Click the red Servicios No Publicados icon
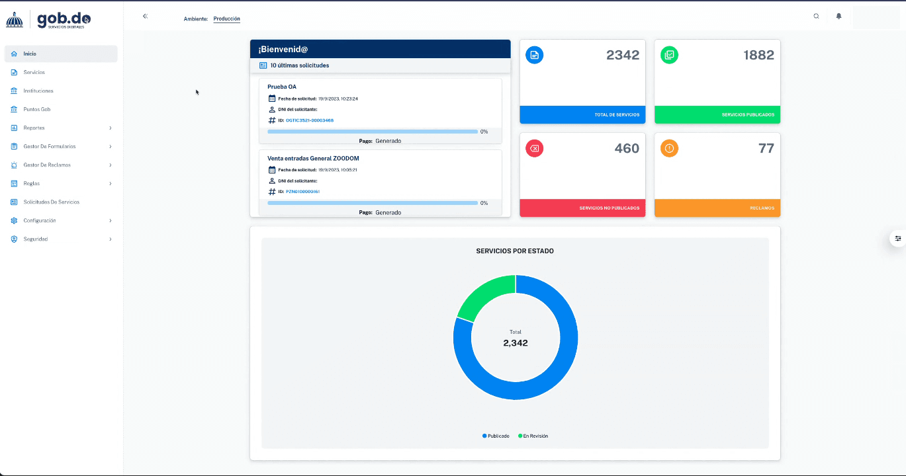The height and width of the screenshot is (476, 906). tap(535, 149)
